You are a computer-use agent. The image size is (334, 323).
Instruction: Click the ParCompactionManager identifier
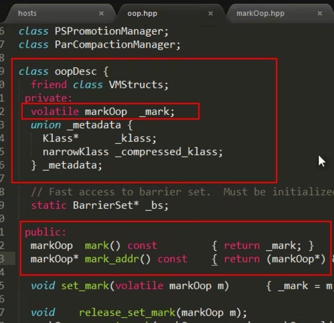click(117, 45)
